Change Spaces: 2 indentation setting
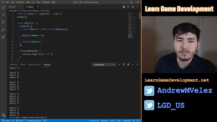Image resolution: width=217 pixels, height=122 pixels. [104, 121]
